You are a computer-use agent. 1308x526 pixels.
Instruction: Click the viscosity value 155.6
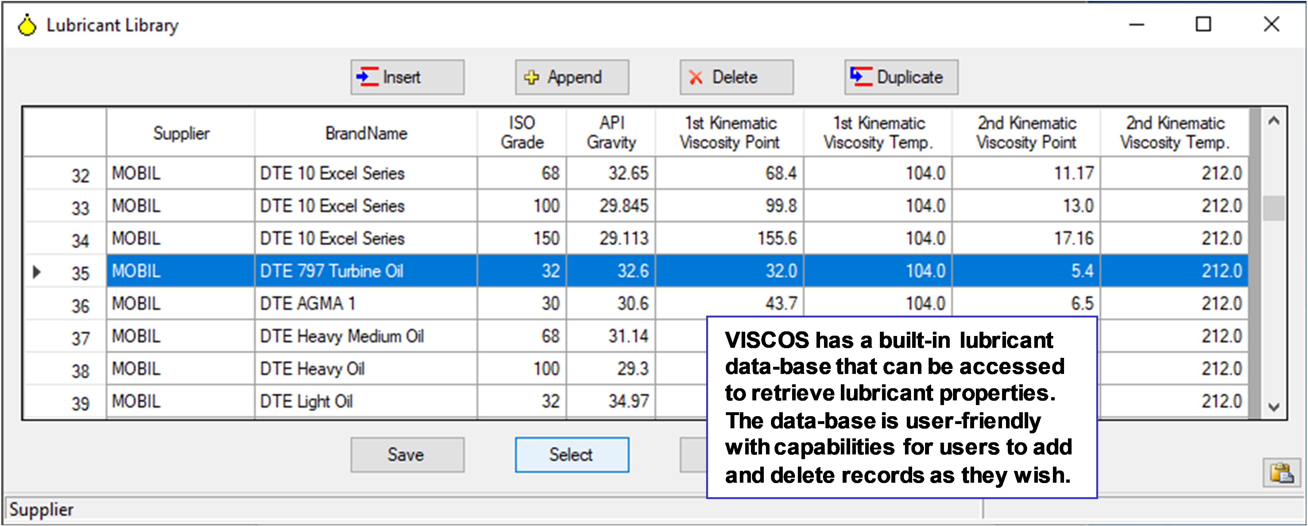pyautogui.click(x=730, y=238)
